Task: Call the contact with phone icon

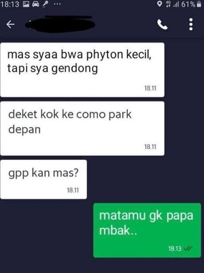Action: tap(162, 24)
